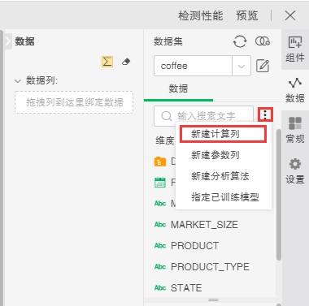Click the eraser clear-binding icon
Screen dimensions: 309x306
coord(126,62)
